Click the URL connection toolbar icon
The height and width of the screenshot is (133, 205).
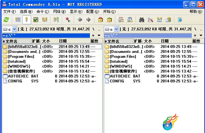(x=130, y=20)
